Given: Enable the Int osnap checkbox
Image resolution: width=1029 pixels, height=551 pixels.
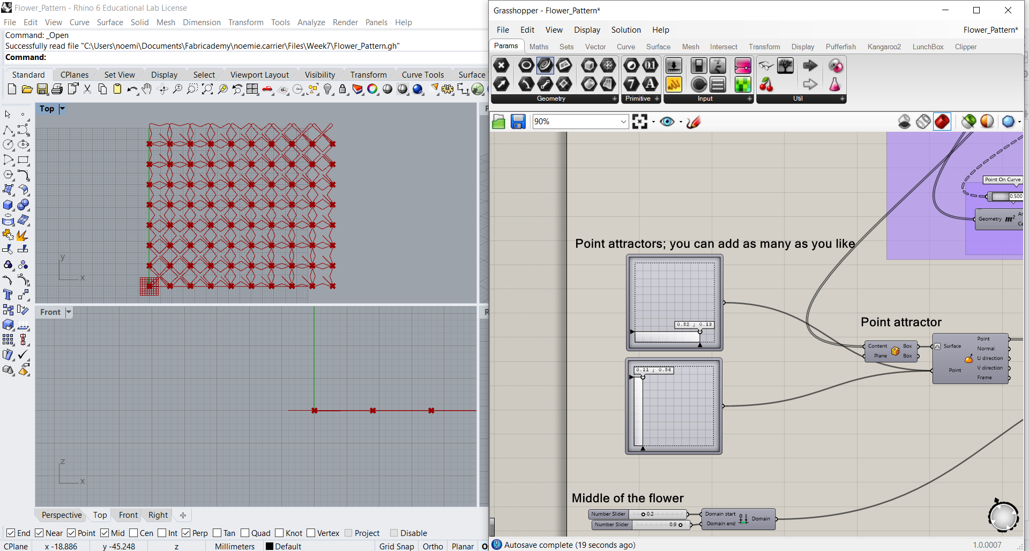Looking at the screenshot, I should [x=162, y=533].
